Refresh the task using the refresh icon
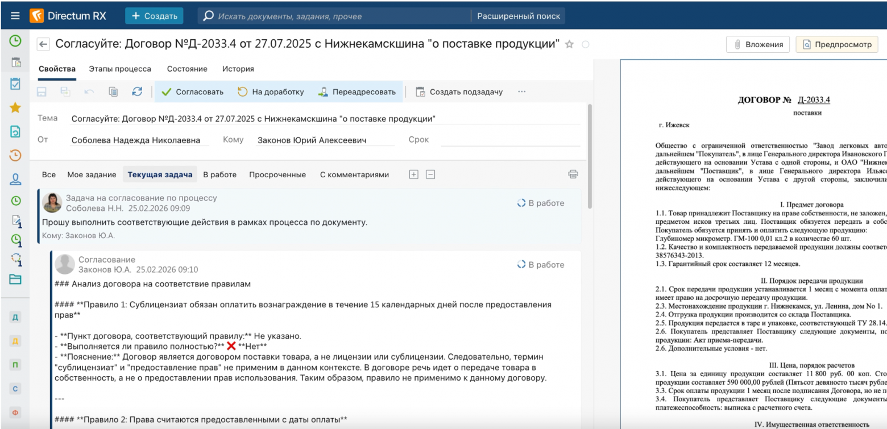Screen dimensions: 887x429 137,91
